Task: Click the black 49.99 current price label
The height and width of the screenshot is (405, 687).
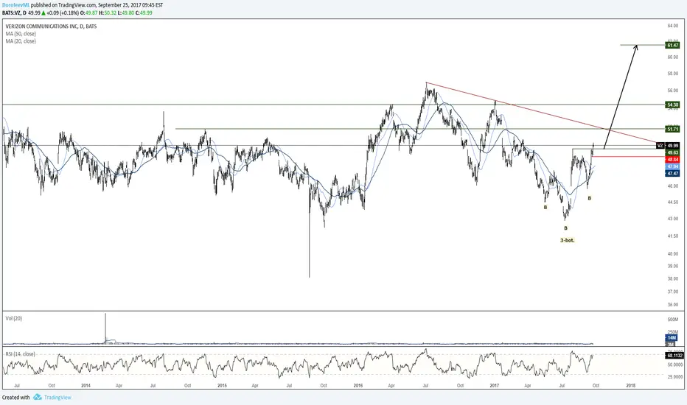Action: pyautogui.click(x=672, y=145)
